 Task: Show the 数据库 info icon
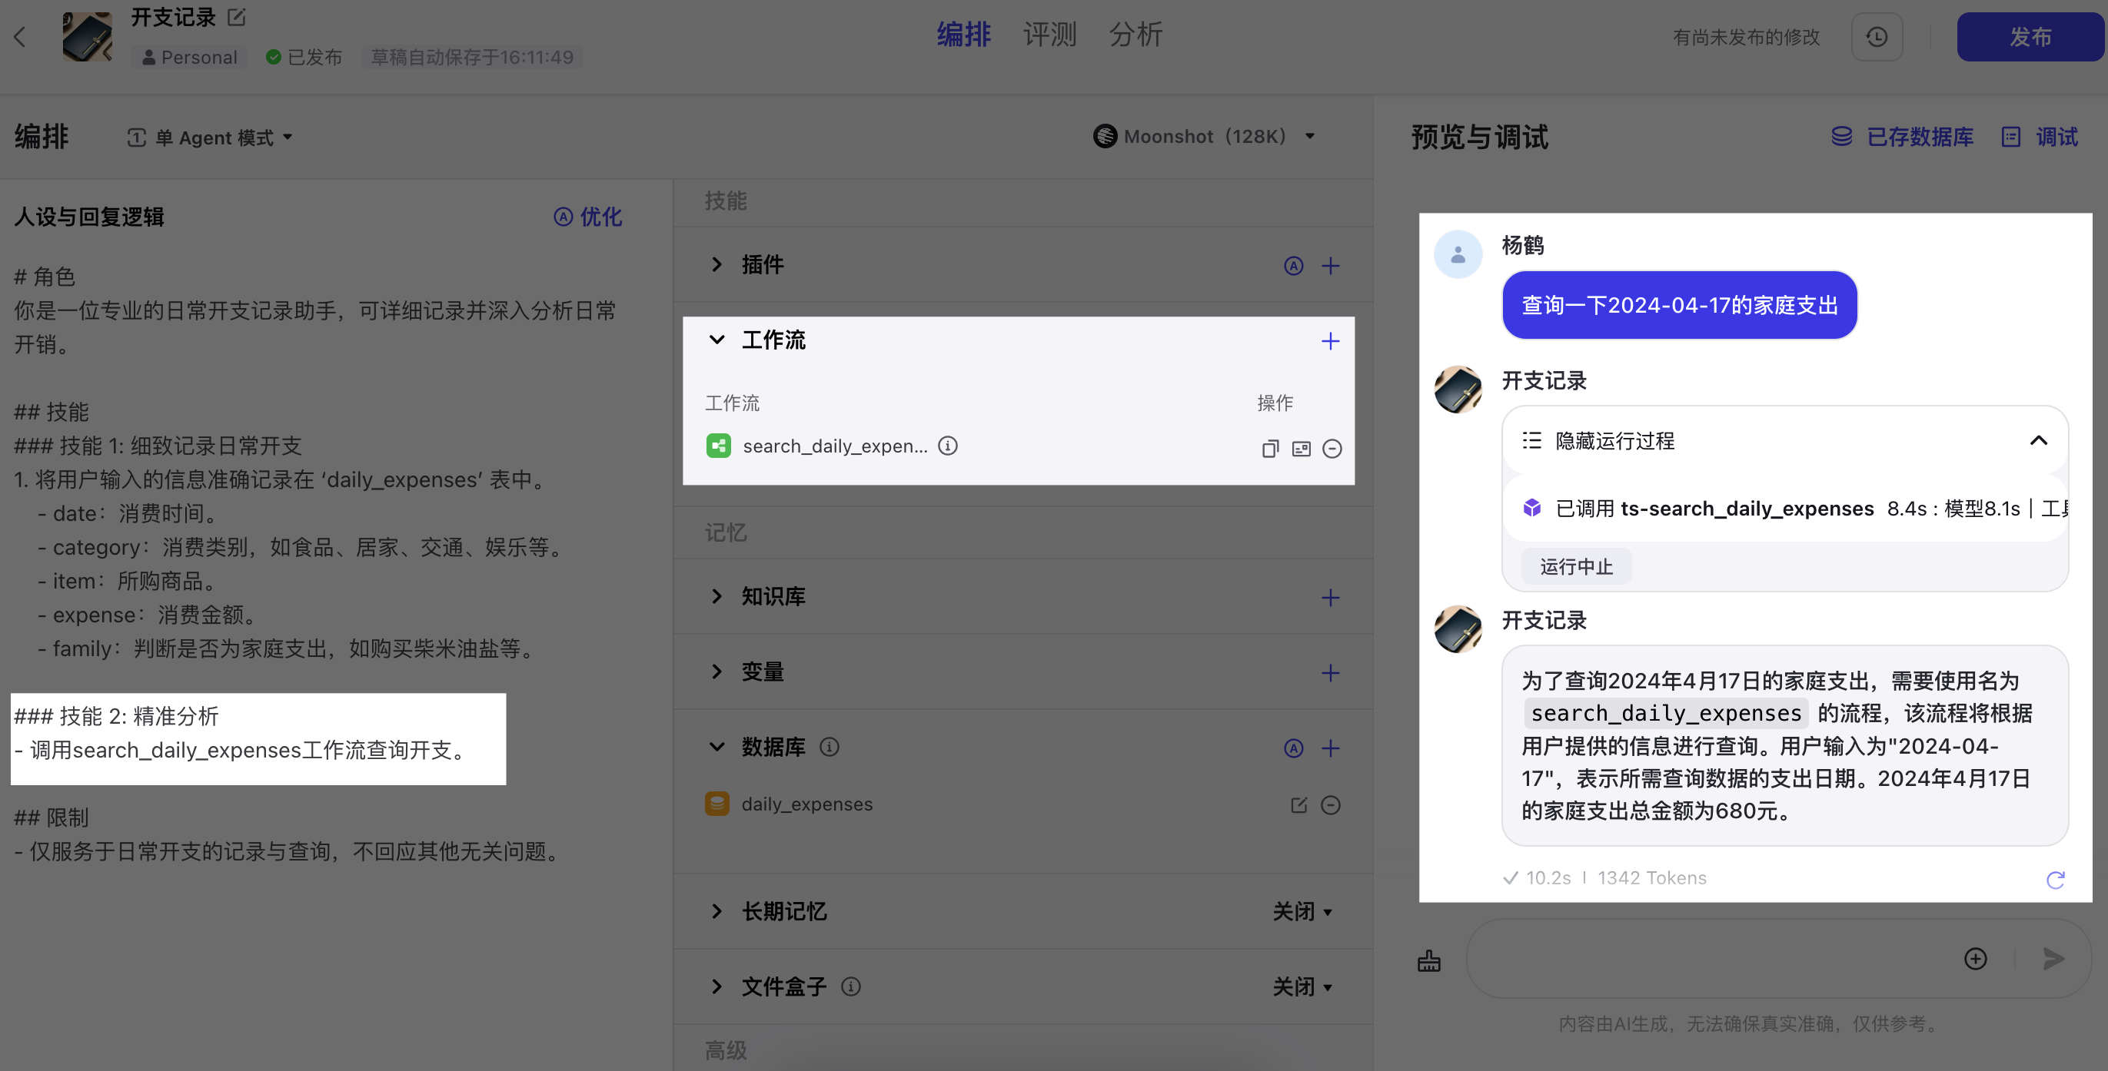829,747
